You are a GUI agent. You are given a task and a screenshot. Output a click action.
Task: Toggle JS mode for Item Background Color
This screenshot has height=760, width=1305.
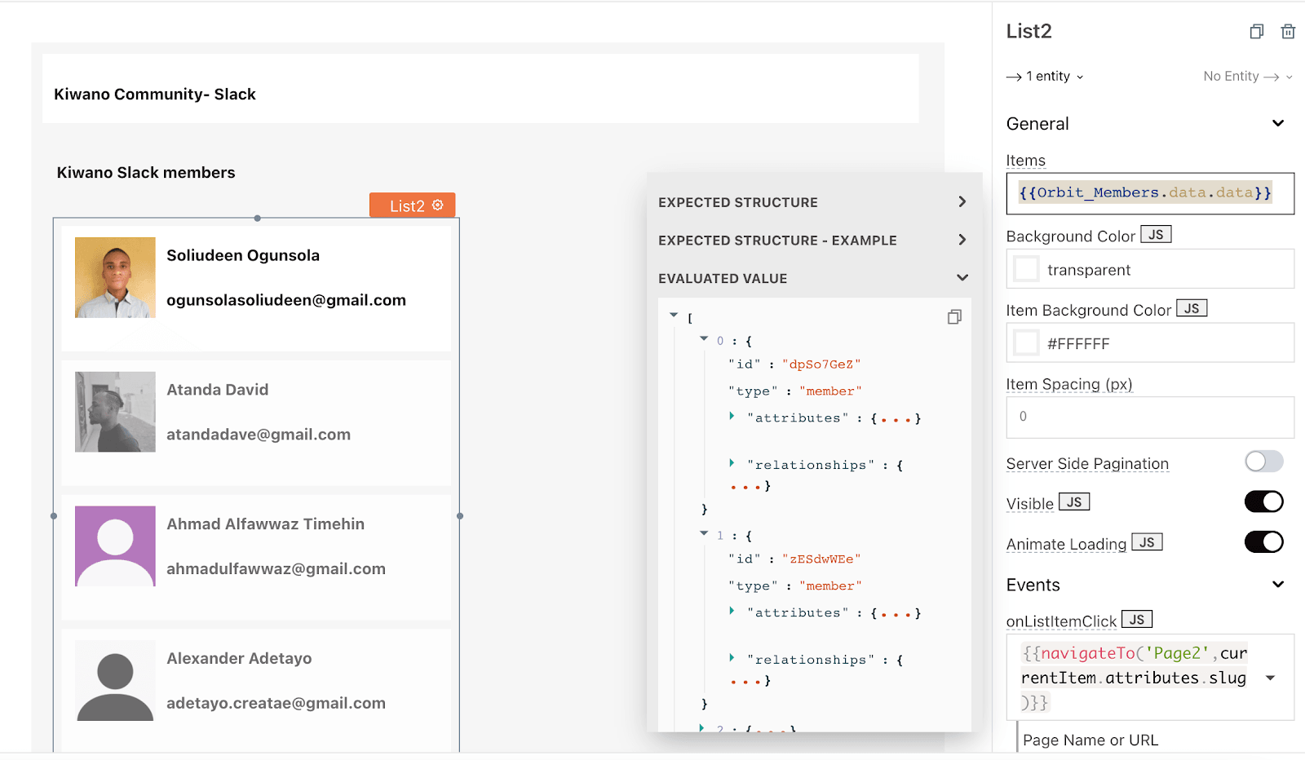(1192, 309)
